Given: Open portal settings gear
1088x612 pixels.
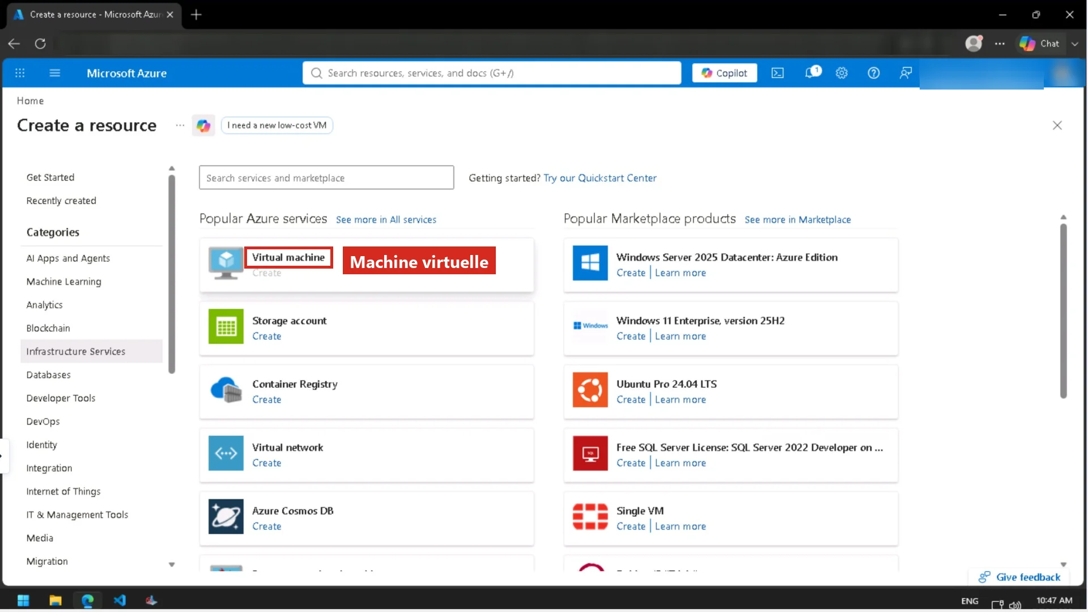Looking at the screenshot, I should pyautogui.click(x=841, y=73).
